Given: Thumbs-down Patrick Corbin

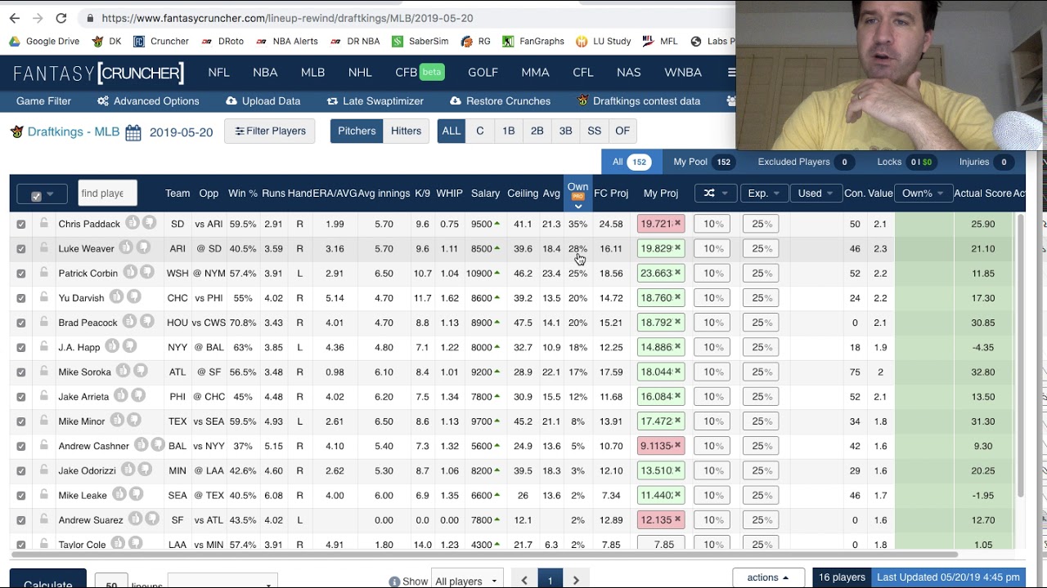Looking at the screenshot, I should point(148,272).
